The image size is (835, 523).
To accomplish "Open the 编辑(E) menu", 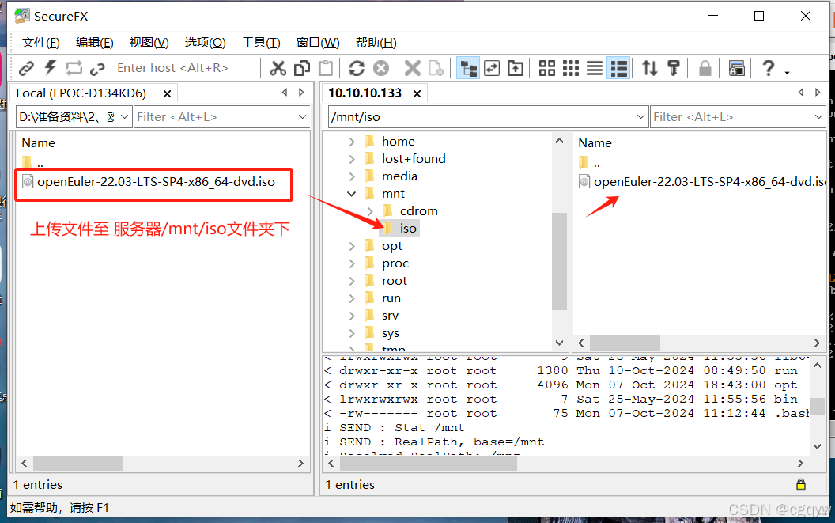I will [x=95, y=42].
